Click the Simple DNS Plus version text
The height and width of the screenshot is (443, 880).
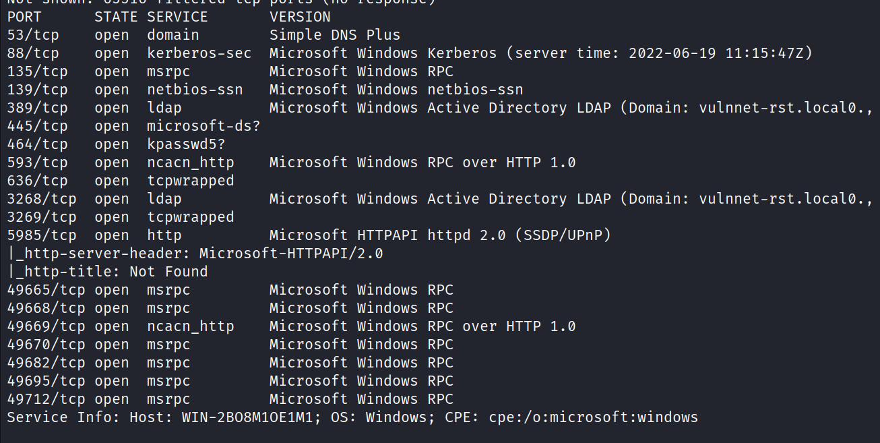coord(334,35)
